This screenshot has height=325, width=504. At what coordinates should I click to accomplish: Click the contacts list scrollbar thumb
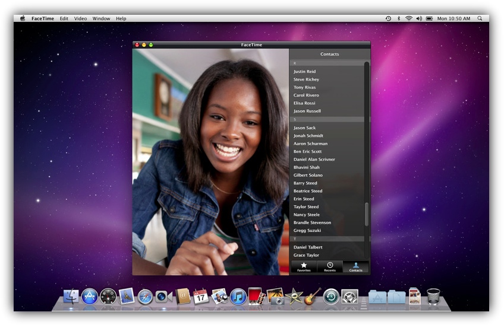click(367, 214)
